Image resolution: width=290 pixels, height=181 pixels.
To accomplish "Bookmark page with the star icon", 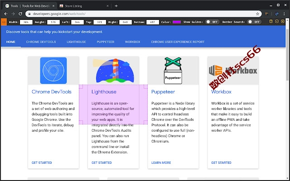I will 257,14.
